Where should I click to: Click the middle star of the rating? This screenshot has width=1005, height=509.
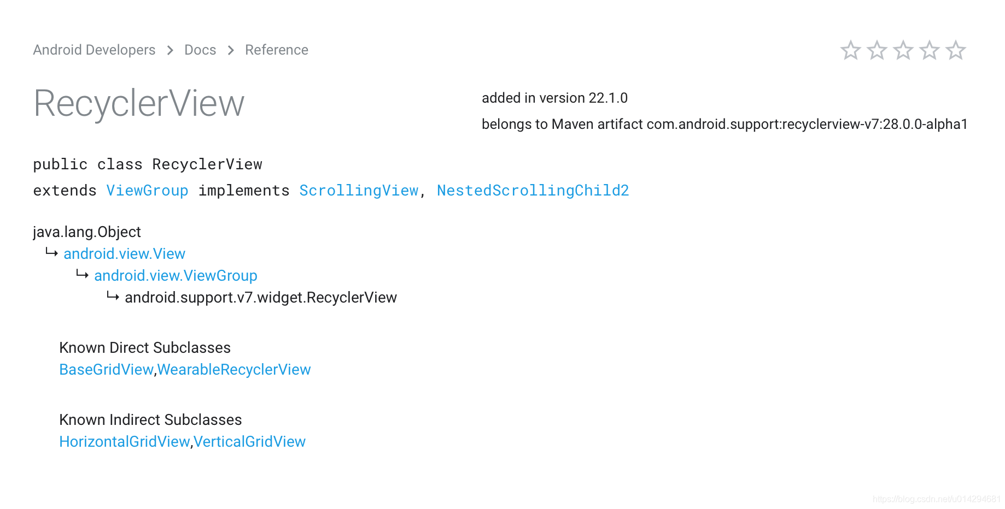pos(903,50)
